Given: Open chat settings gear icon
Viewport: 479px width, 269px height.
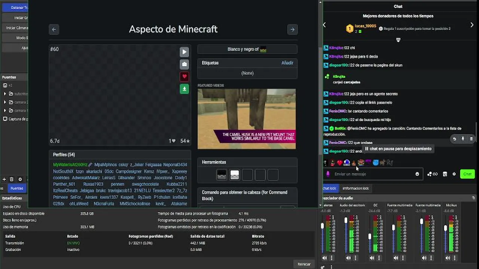Looking at the screenshot, I should pos(454,174).
